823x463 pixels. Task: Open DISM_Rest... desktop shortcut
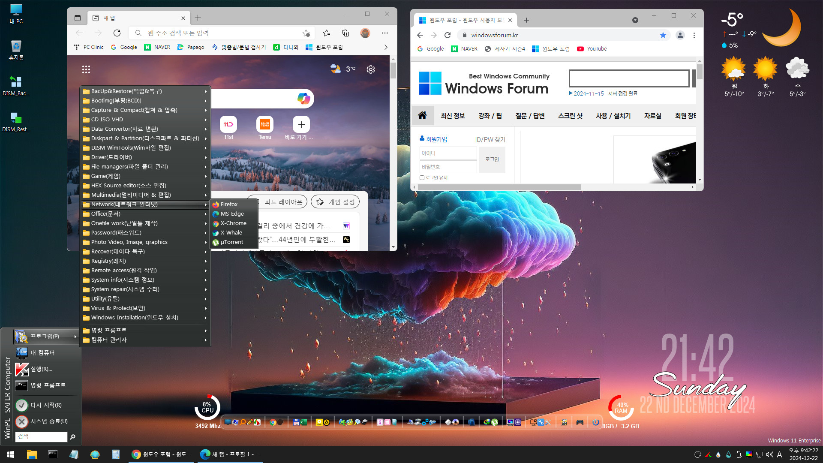(x=16, y=122)
